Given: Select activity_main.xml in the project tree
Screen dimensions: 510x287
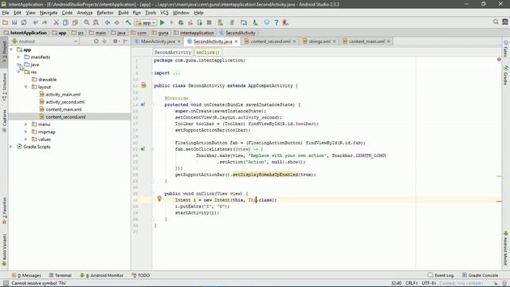Looking at the screenshot, I should point(63,95).
